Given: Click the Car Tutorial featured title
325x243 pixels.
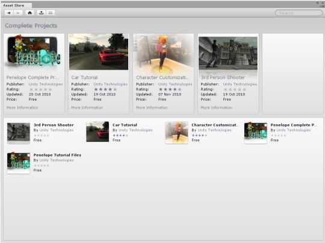Looking at the screenshot, I should click(x=85, y=77).
